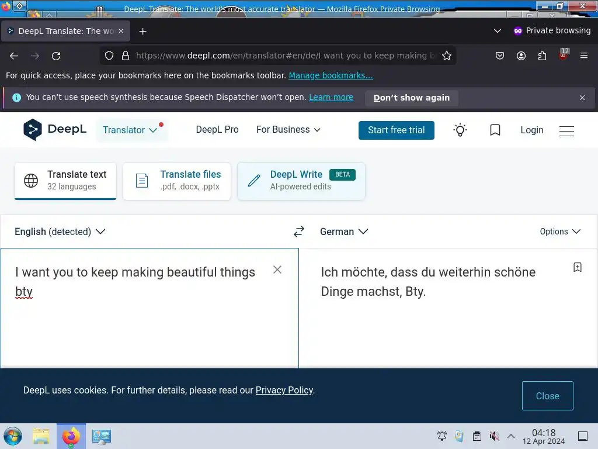Click inside the source text input area

pyautogui.click(x=149, y=309)
